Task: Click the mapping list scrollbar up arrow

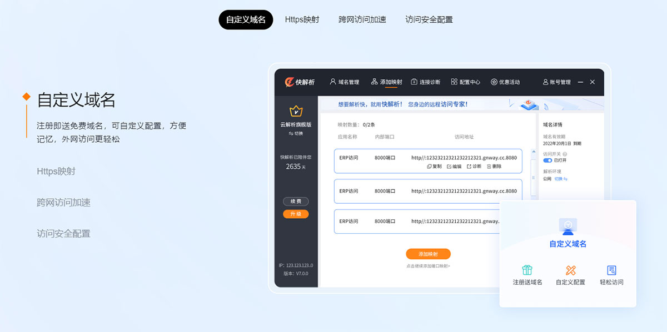Action: pos(534,152)
